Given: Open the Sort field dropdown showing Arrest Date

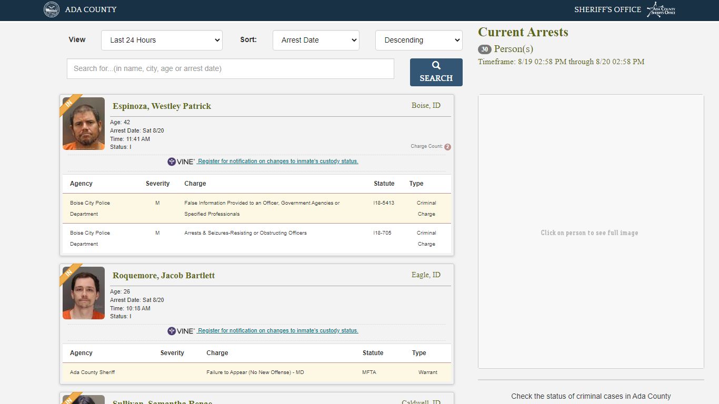Looking at the screenshot, I should pos(316,40).
